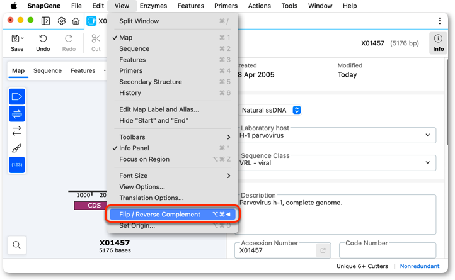This screenshot has height=280, width=455.
Task: Choose Hide "Start" and "End"
Action: pyautogui.click(x=173, y=121)
